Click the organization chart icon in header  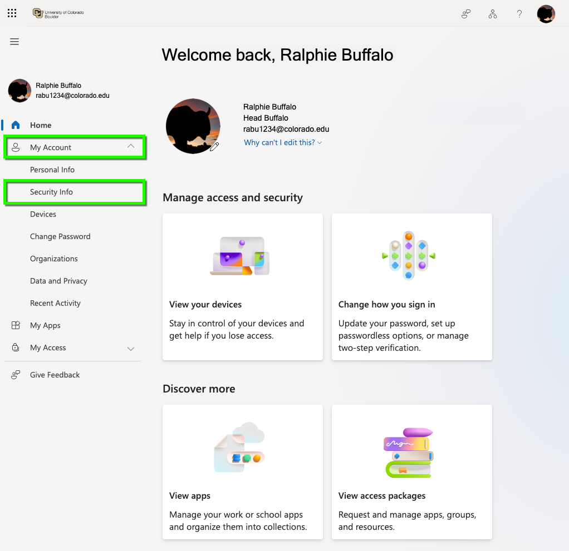point(492,14)
